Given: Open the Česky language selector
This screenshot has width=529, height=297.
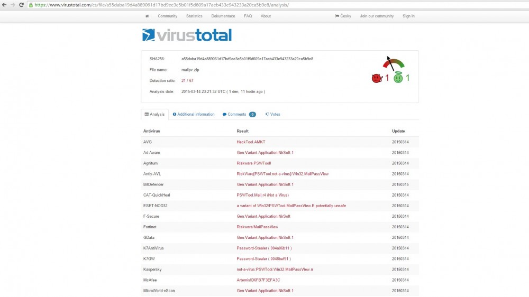Looking at the screenshot, I should coord(343,16).
